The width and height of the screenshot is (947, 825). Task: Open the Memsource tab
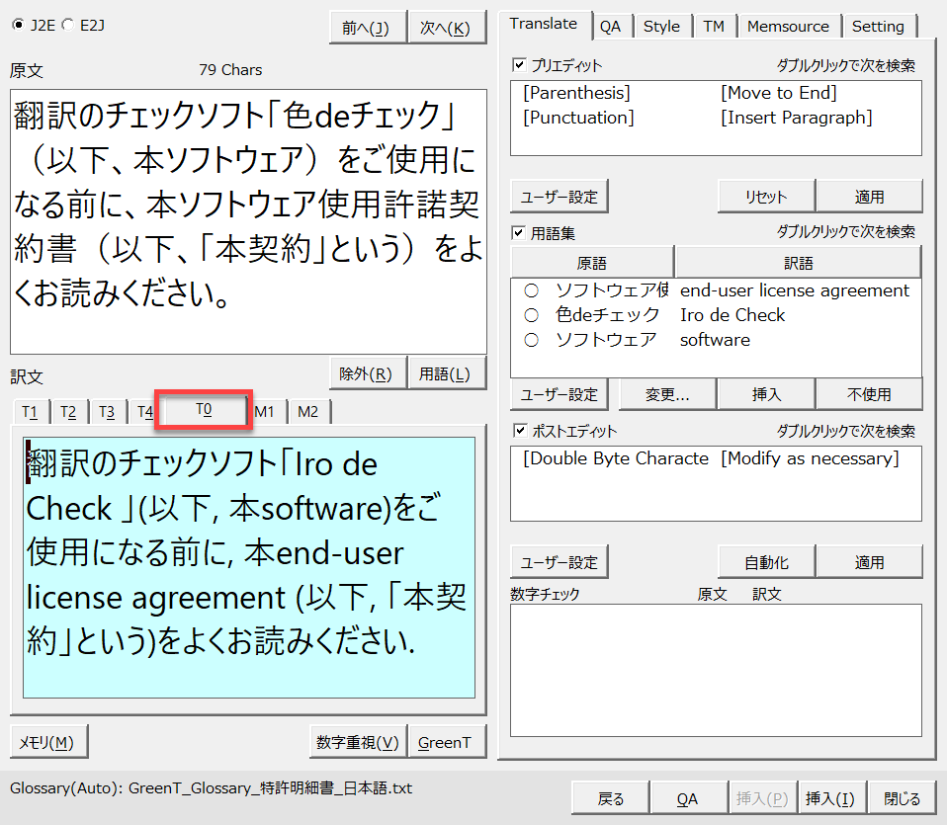click(x=790, y=27)
